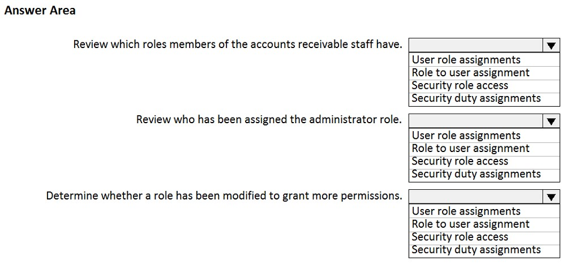Pick Security role access in second list
The height and width of the screenshot is (265, 566).
(x=484, y=162)
